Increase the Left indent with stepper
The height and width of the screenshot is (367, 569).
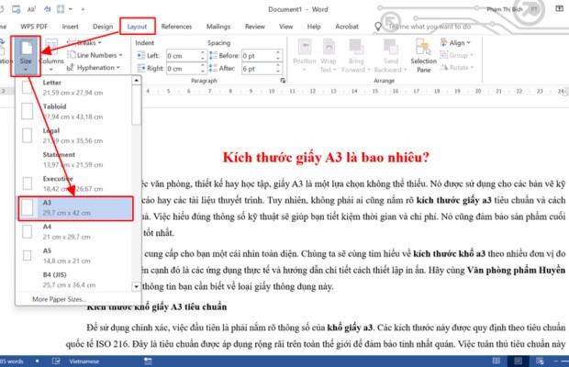[203, 52]
